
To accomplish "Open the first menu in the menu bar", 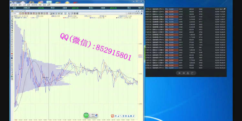I will point(14,5).
